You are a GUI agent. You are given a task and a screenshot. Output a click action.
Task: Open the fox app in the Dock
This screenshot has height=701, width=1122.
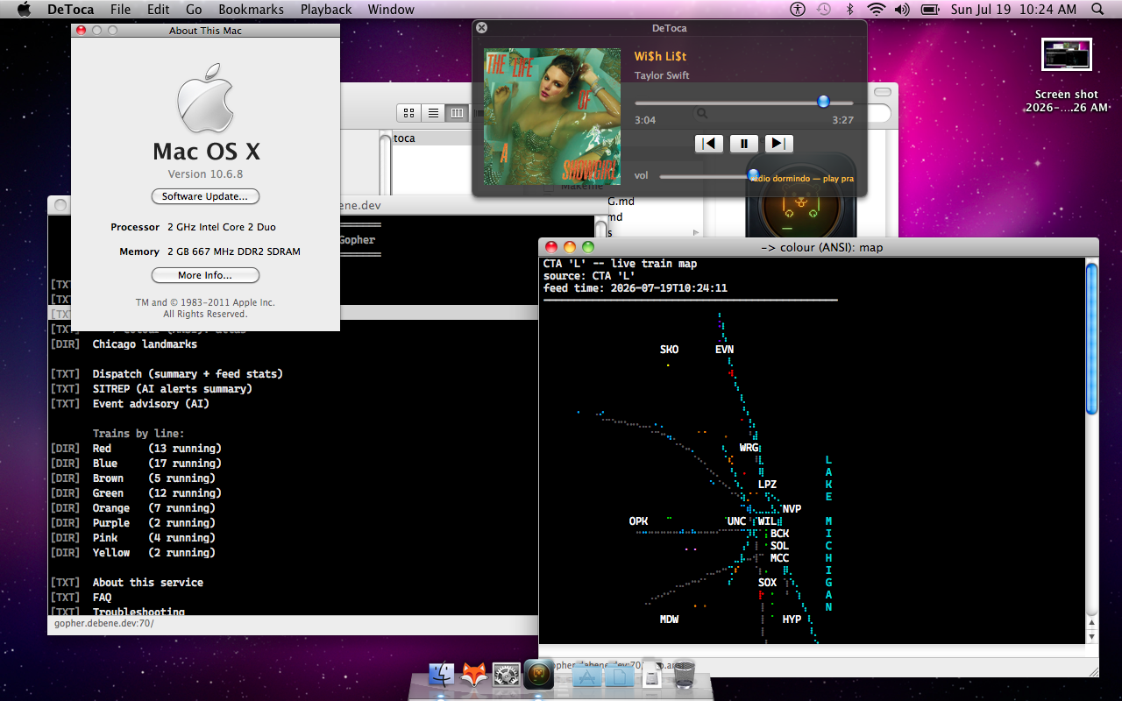(474, 675)
